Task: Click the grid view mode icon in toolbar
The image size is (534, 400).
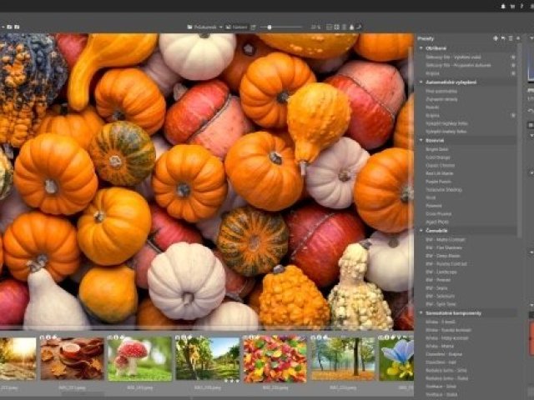Action: click(336, 27)
